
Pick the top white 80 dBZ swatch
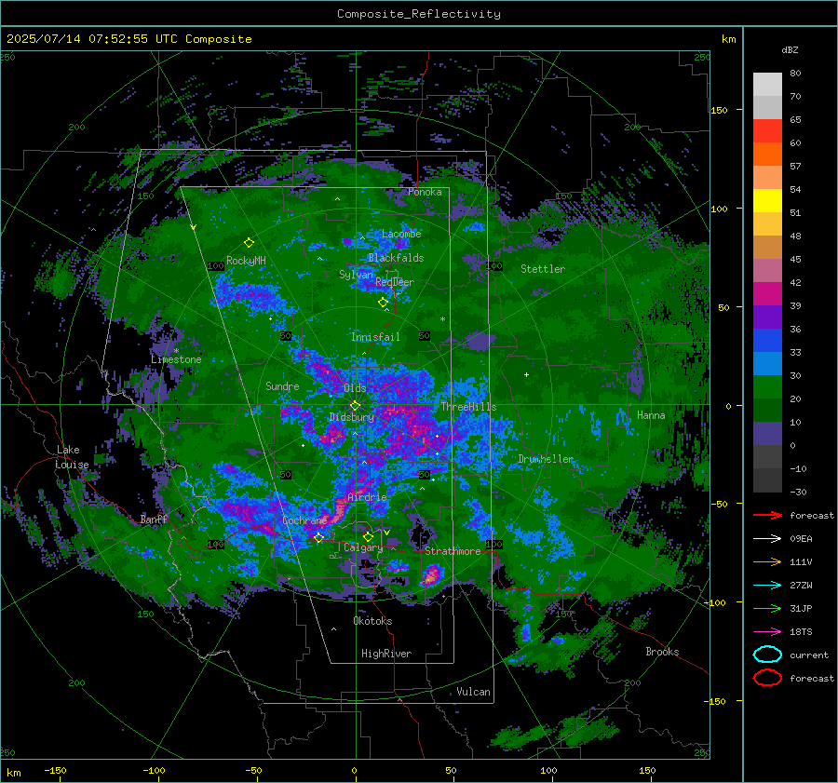coord(767,85)
